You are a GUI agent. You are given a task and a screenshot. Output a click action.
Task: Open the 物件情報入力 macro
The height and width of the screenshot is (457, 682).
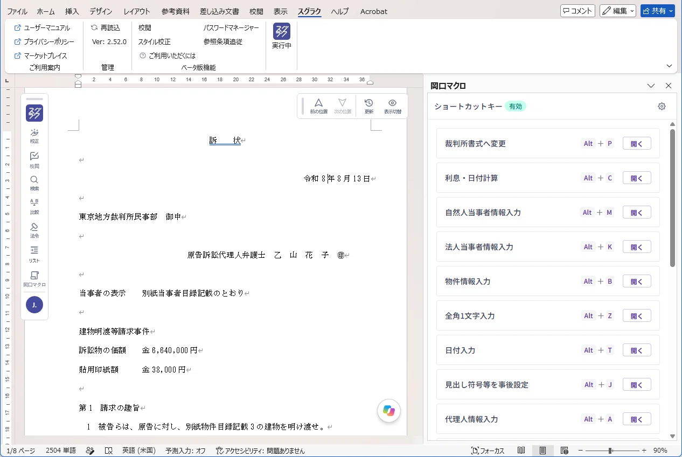637,282
